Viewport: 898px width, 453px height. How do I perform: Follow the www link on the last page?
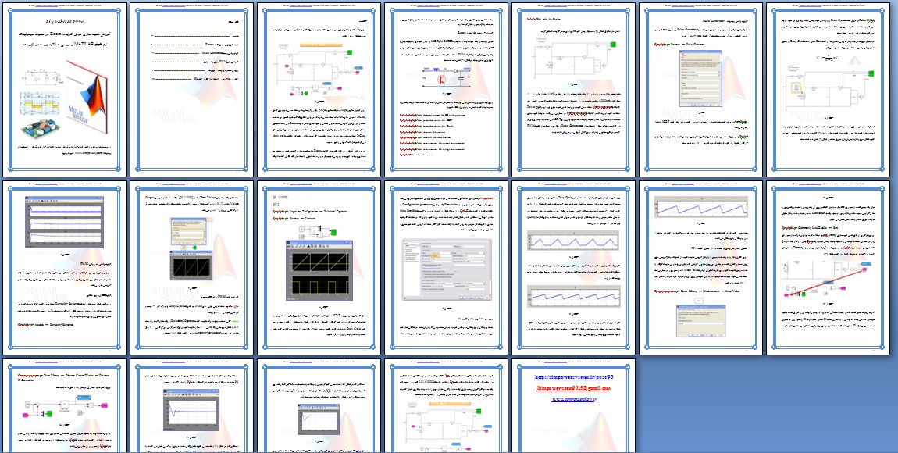[x=574, y=398]
